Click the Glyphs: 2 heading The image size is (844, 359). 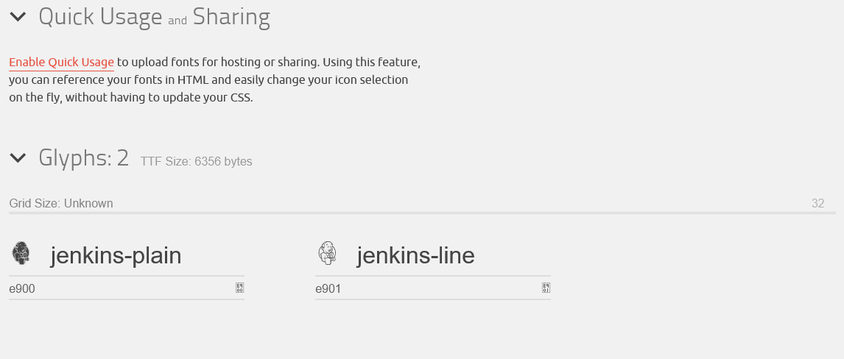83,157
